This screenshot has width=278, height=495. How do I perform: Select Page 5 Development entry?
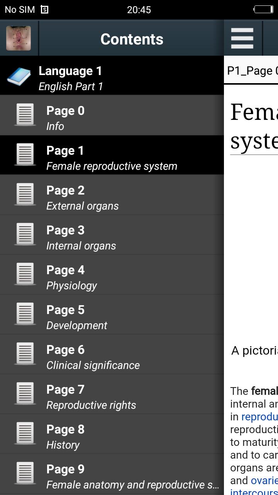click(x=112, y=314)
